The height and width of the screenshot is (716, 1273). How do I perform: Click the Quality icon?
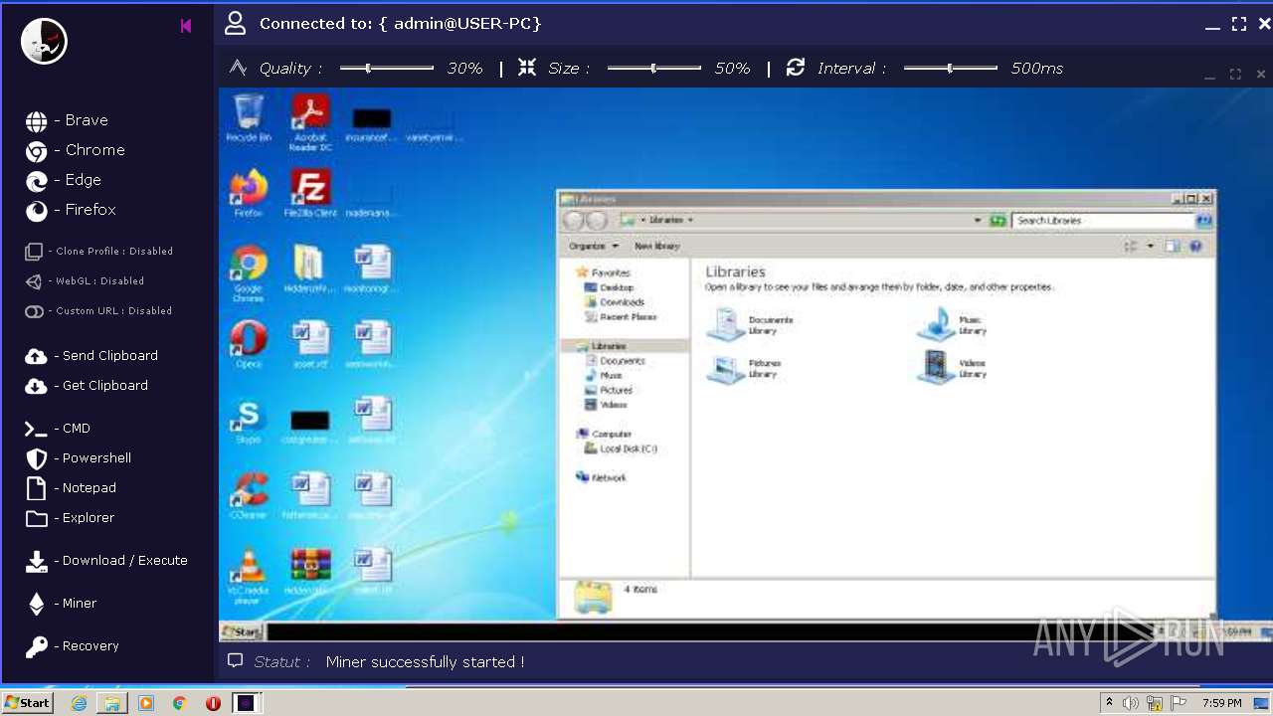238,68
